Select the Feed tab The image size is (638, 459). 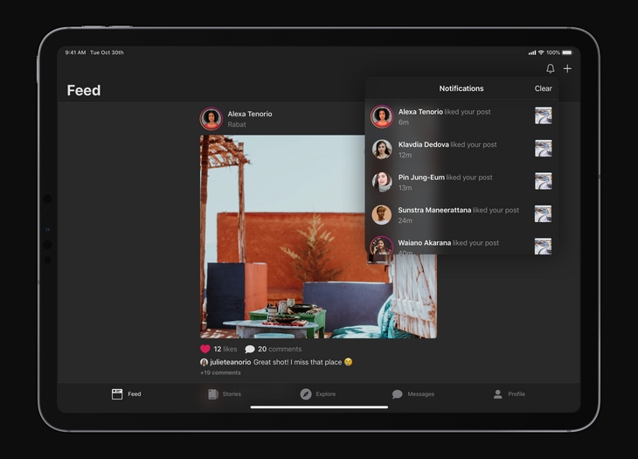pyautogui.click(x=127, y=394)
